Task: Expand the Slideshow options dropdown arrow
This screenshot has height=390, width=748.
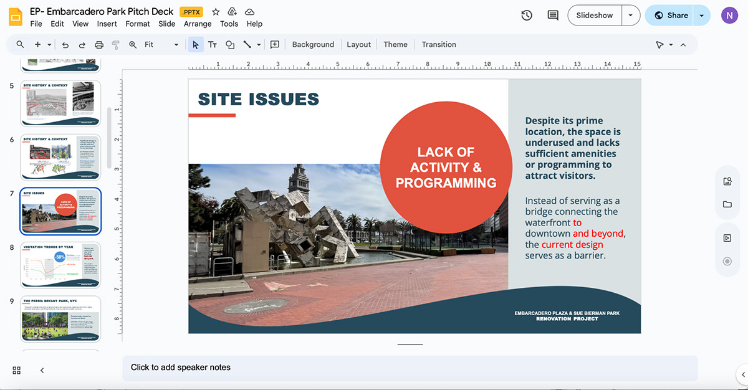Action: 631,16
